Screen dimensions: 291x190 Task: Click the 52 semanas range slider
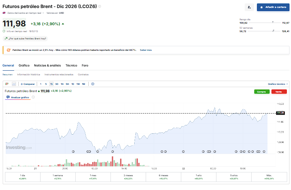[x=264, y=31]
